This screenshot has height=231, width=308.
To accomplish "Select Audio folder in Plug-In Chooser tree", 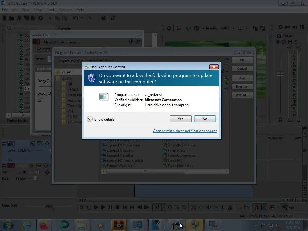I will [x=66, y=79].
